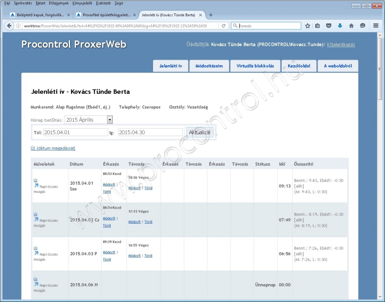Click the Procontrol ProxerWeb site title
The image size is (385, 302).
tap(74, 44)
